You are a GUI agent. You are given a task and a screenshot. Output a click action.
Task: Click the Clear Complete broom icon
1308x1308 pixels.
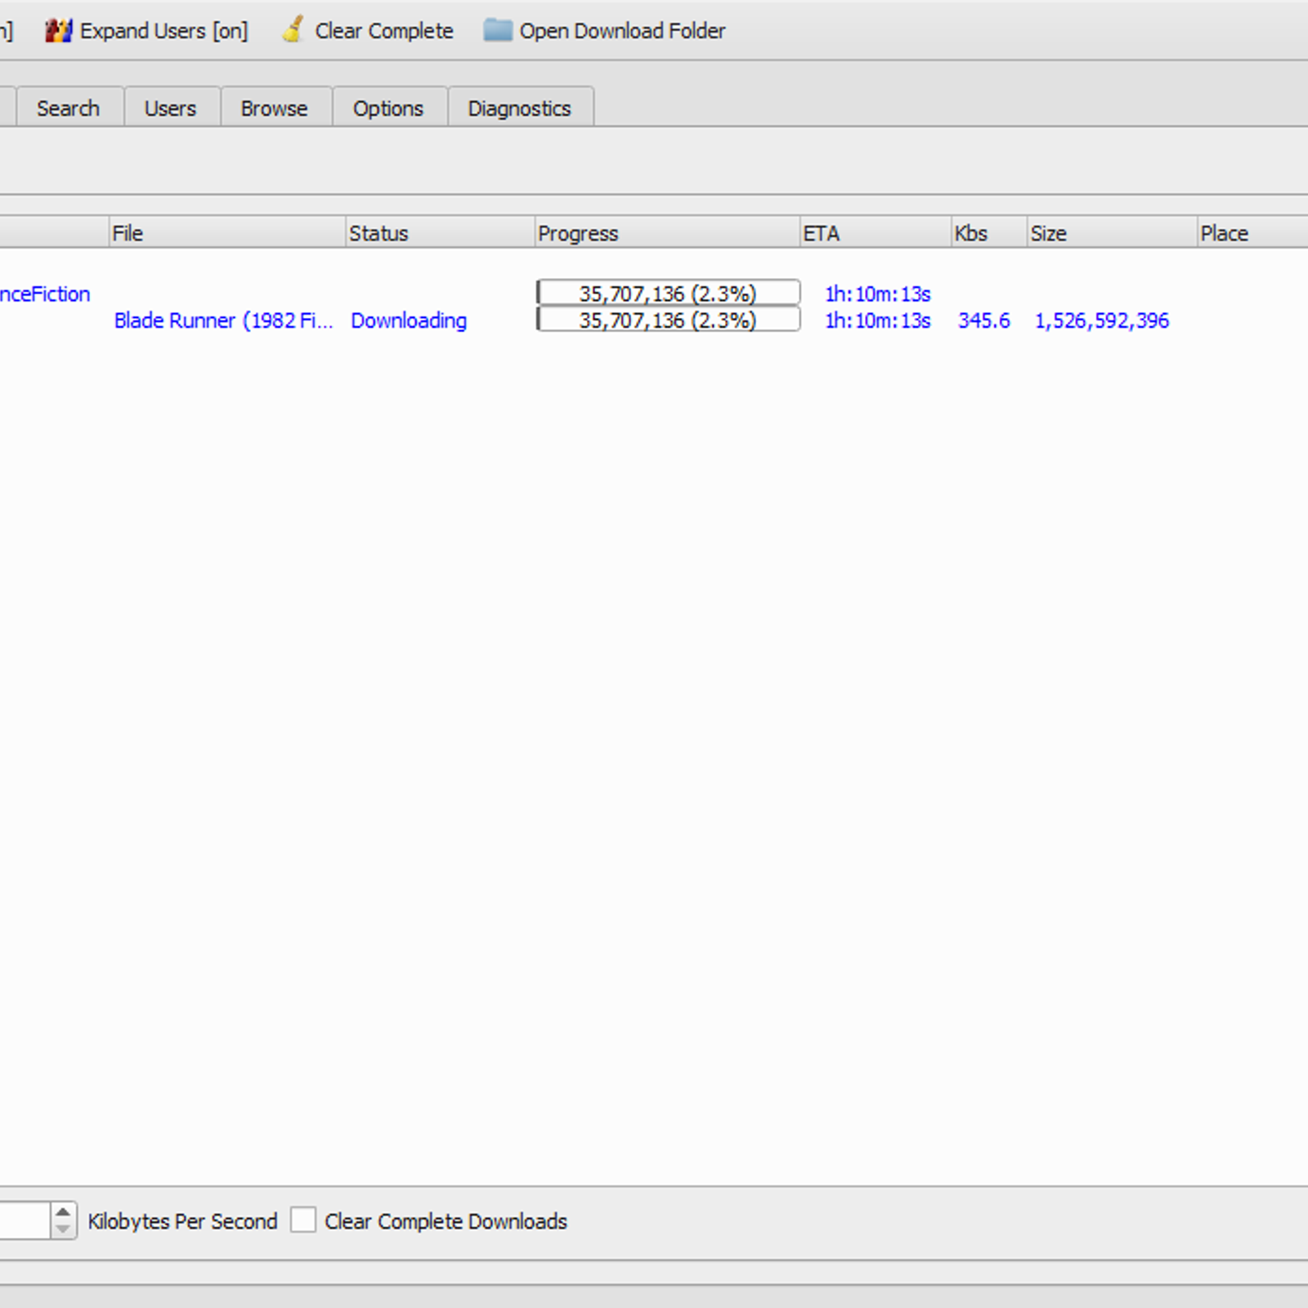coord(293,29)
